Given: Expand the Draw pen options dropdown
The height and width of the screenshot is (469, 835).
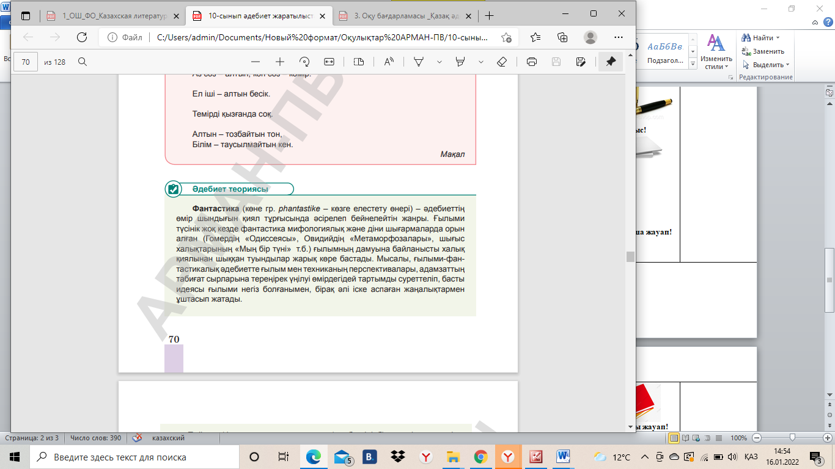Looking at the screenshot, I should (439, 62).
